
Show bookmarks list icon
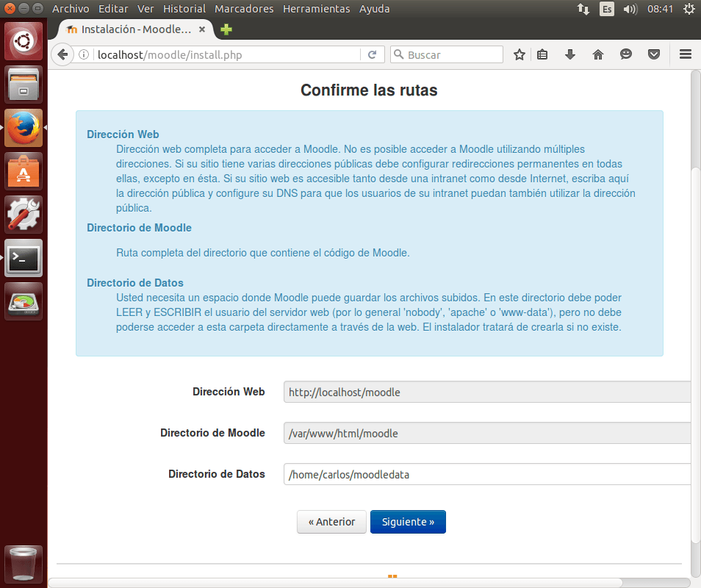click(x=542, y=54)
